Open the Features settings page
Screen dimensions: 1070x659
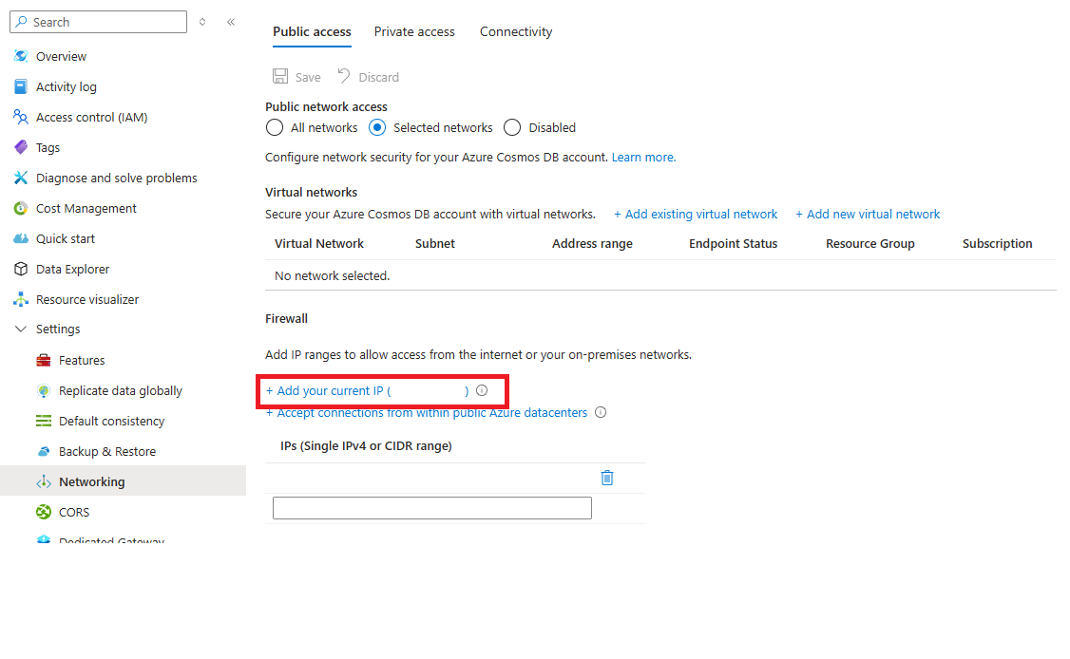click(82, 360)
